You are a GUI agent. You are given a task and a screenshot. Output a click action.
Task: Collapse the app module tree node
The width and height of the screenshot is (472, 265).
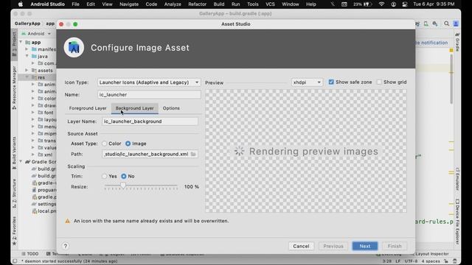tap(21, 43)
